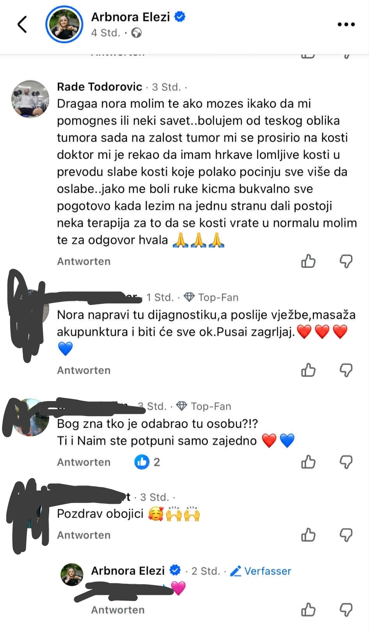Thumbs down the 'Nora napravi tu dijagnostiku' comment
369x635 pixels.
click(346, 369)
